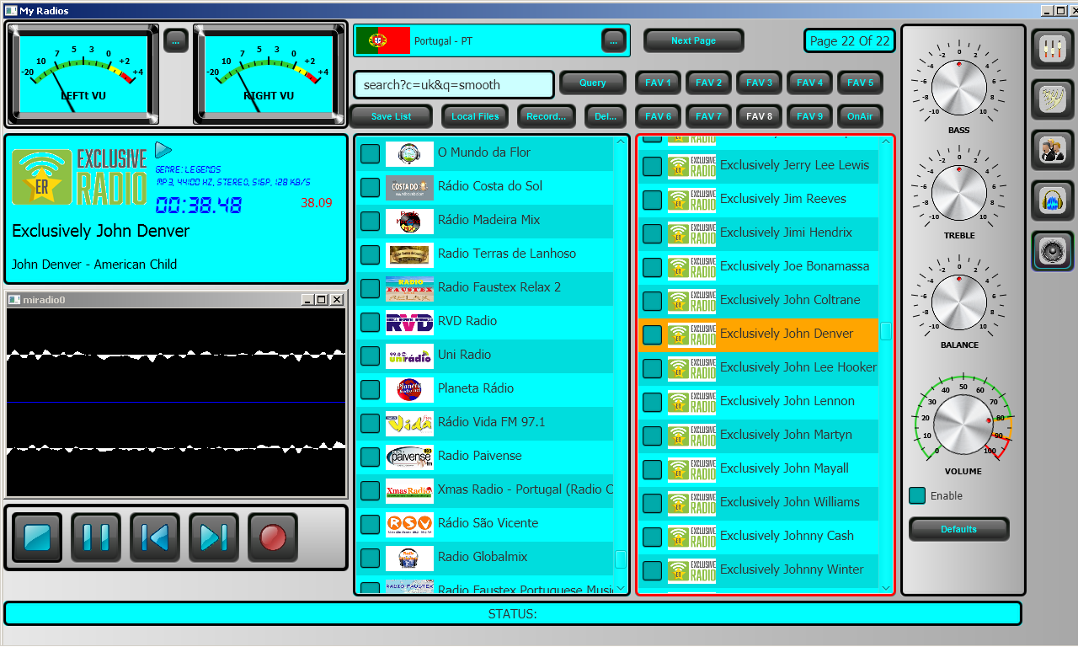This screenshot has height=647, width=1078.
Task: Skip to the next station
Action: click(214, 537)
